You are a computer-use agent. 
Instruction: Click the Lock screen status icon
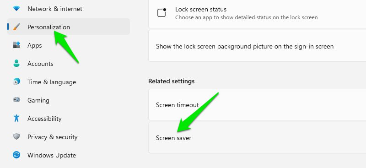[161, 13]
